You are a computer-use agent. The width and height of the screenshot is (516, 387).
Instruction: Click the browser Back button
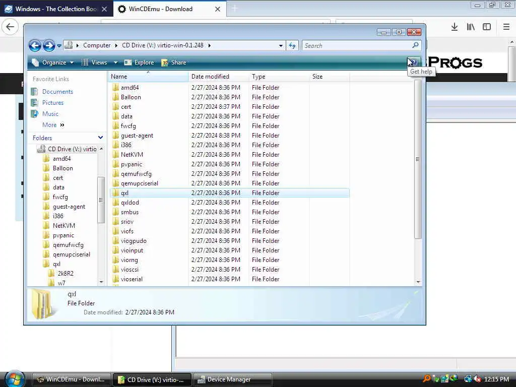10,27
